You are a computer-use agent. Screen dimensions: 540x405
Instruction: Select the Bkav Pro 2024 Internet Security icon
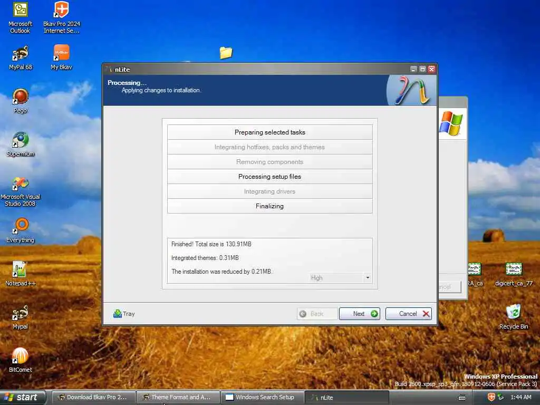(x=62, y=18)
